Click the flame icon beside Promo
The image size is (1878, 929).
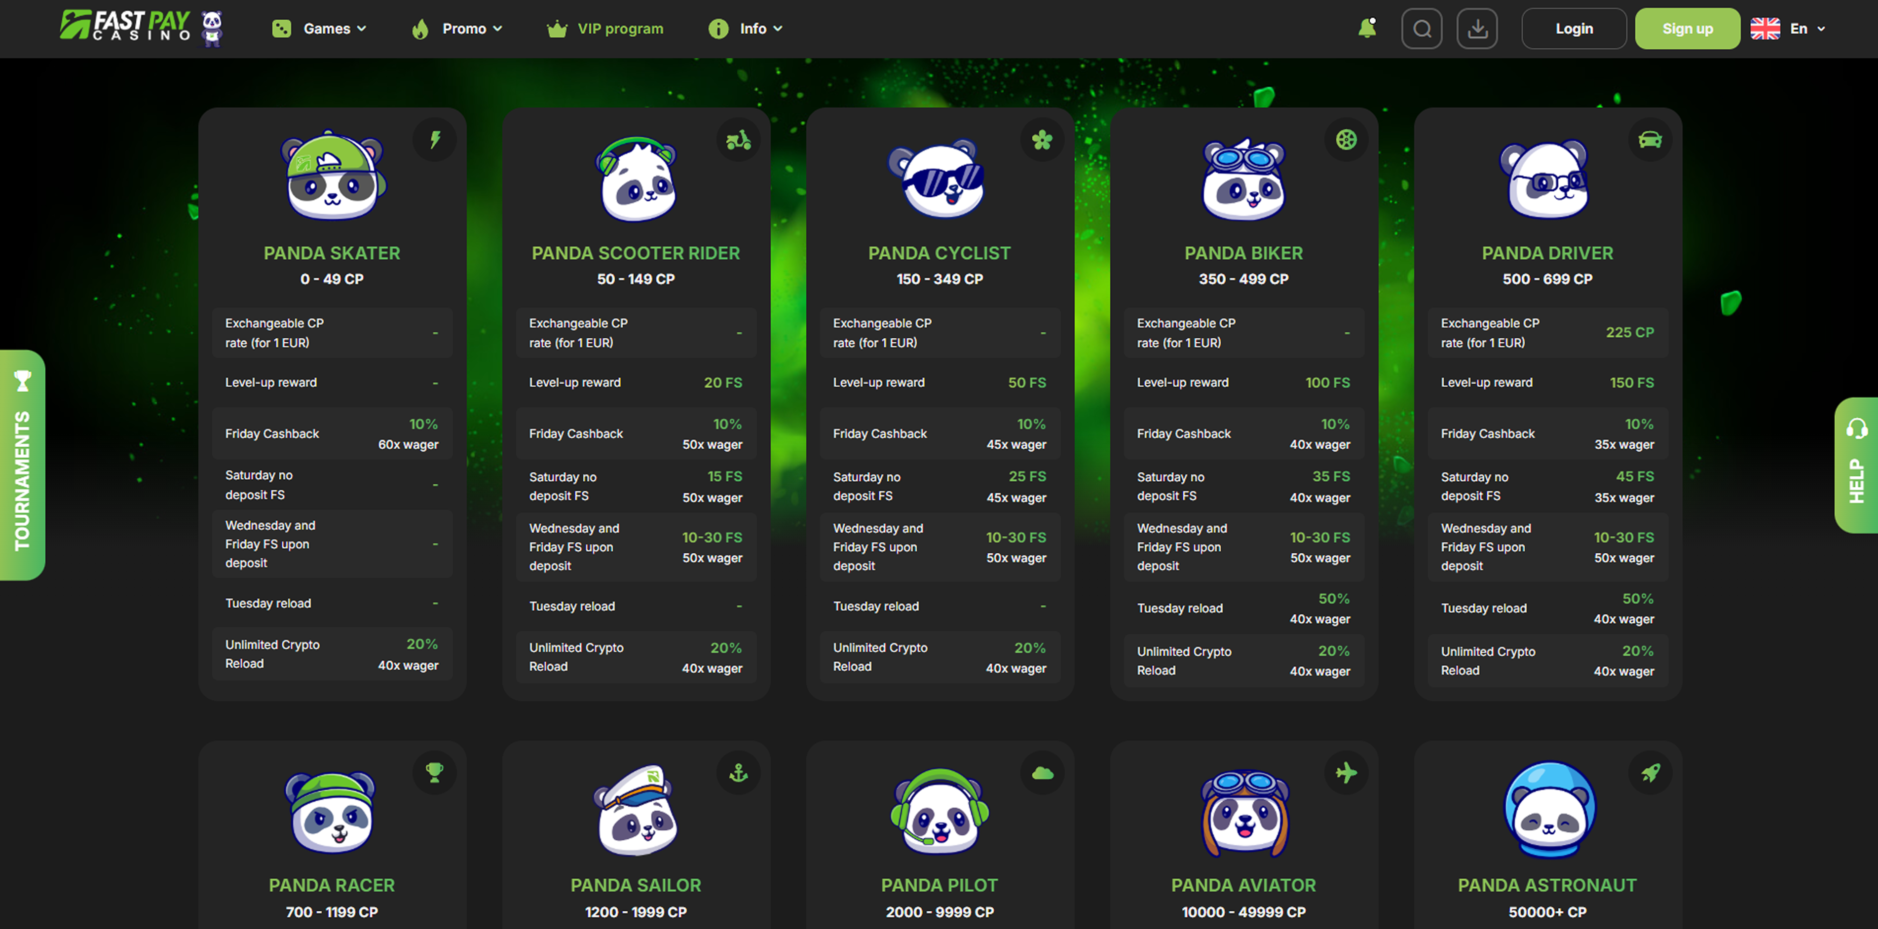tap(420, 29)
